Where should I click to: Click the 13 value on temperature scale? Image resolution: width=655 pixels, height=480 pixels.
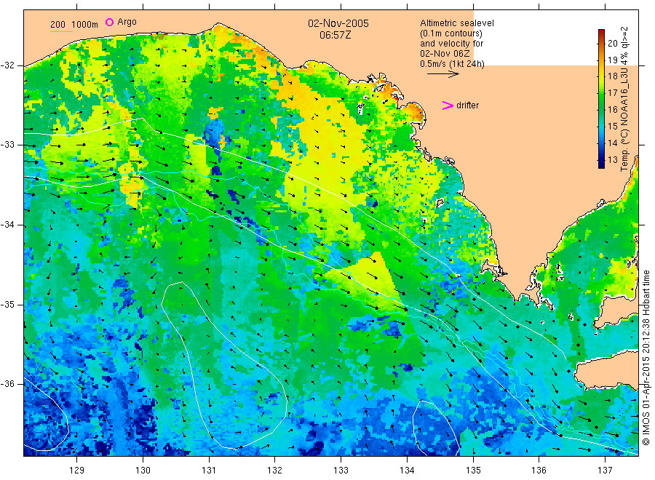point(612,159)
